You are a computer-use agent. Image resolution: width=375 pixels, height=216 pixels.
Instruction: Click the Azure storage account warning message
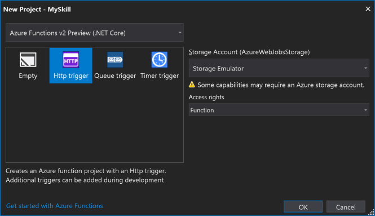(281, 85)
